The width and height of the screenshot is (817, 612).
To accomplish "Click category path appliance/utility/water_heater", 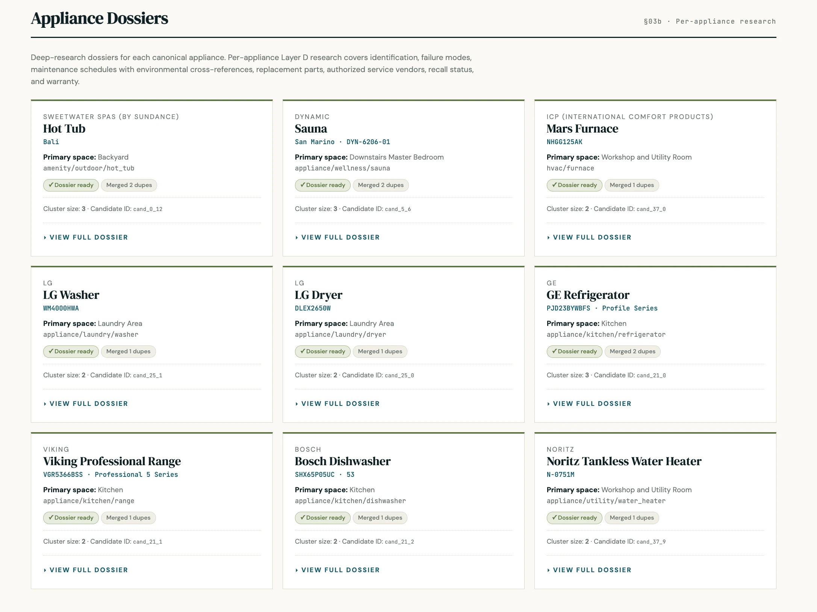I will [606, 501].
